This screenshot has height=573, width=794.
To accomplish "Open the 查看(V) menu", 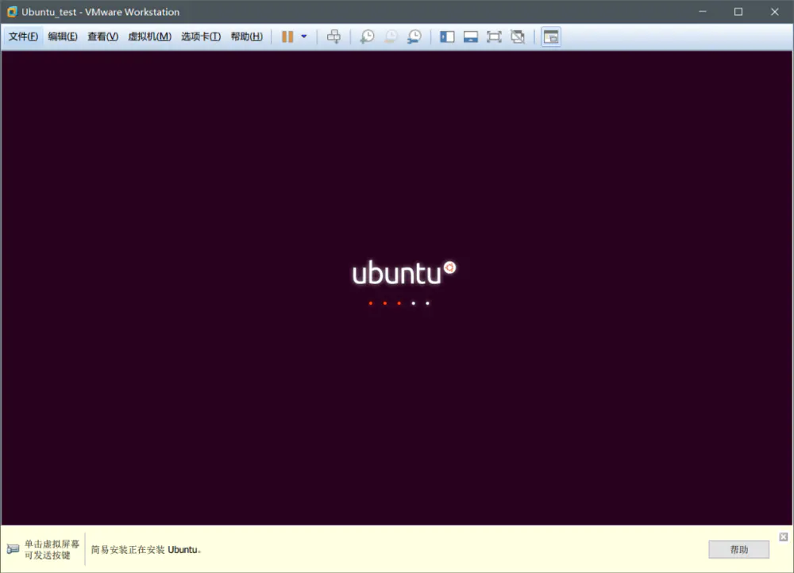I will [102, 37].
